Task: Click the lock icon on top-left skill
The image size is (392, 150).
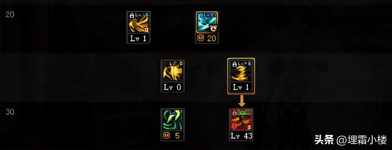Action: tap(132, 15)
